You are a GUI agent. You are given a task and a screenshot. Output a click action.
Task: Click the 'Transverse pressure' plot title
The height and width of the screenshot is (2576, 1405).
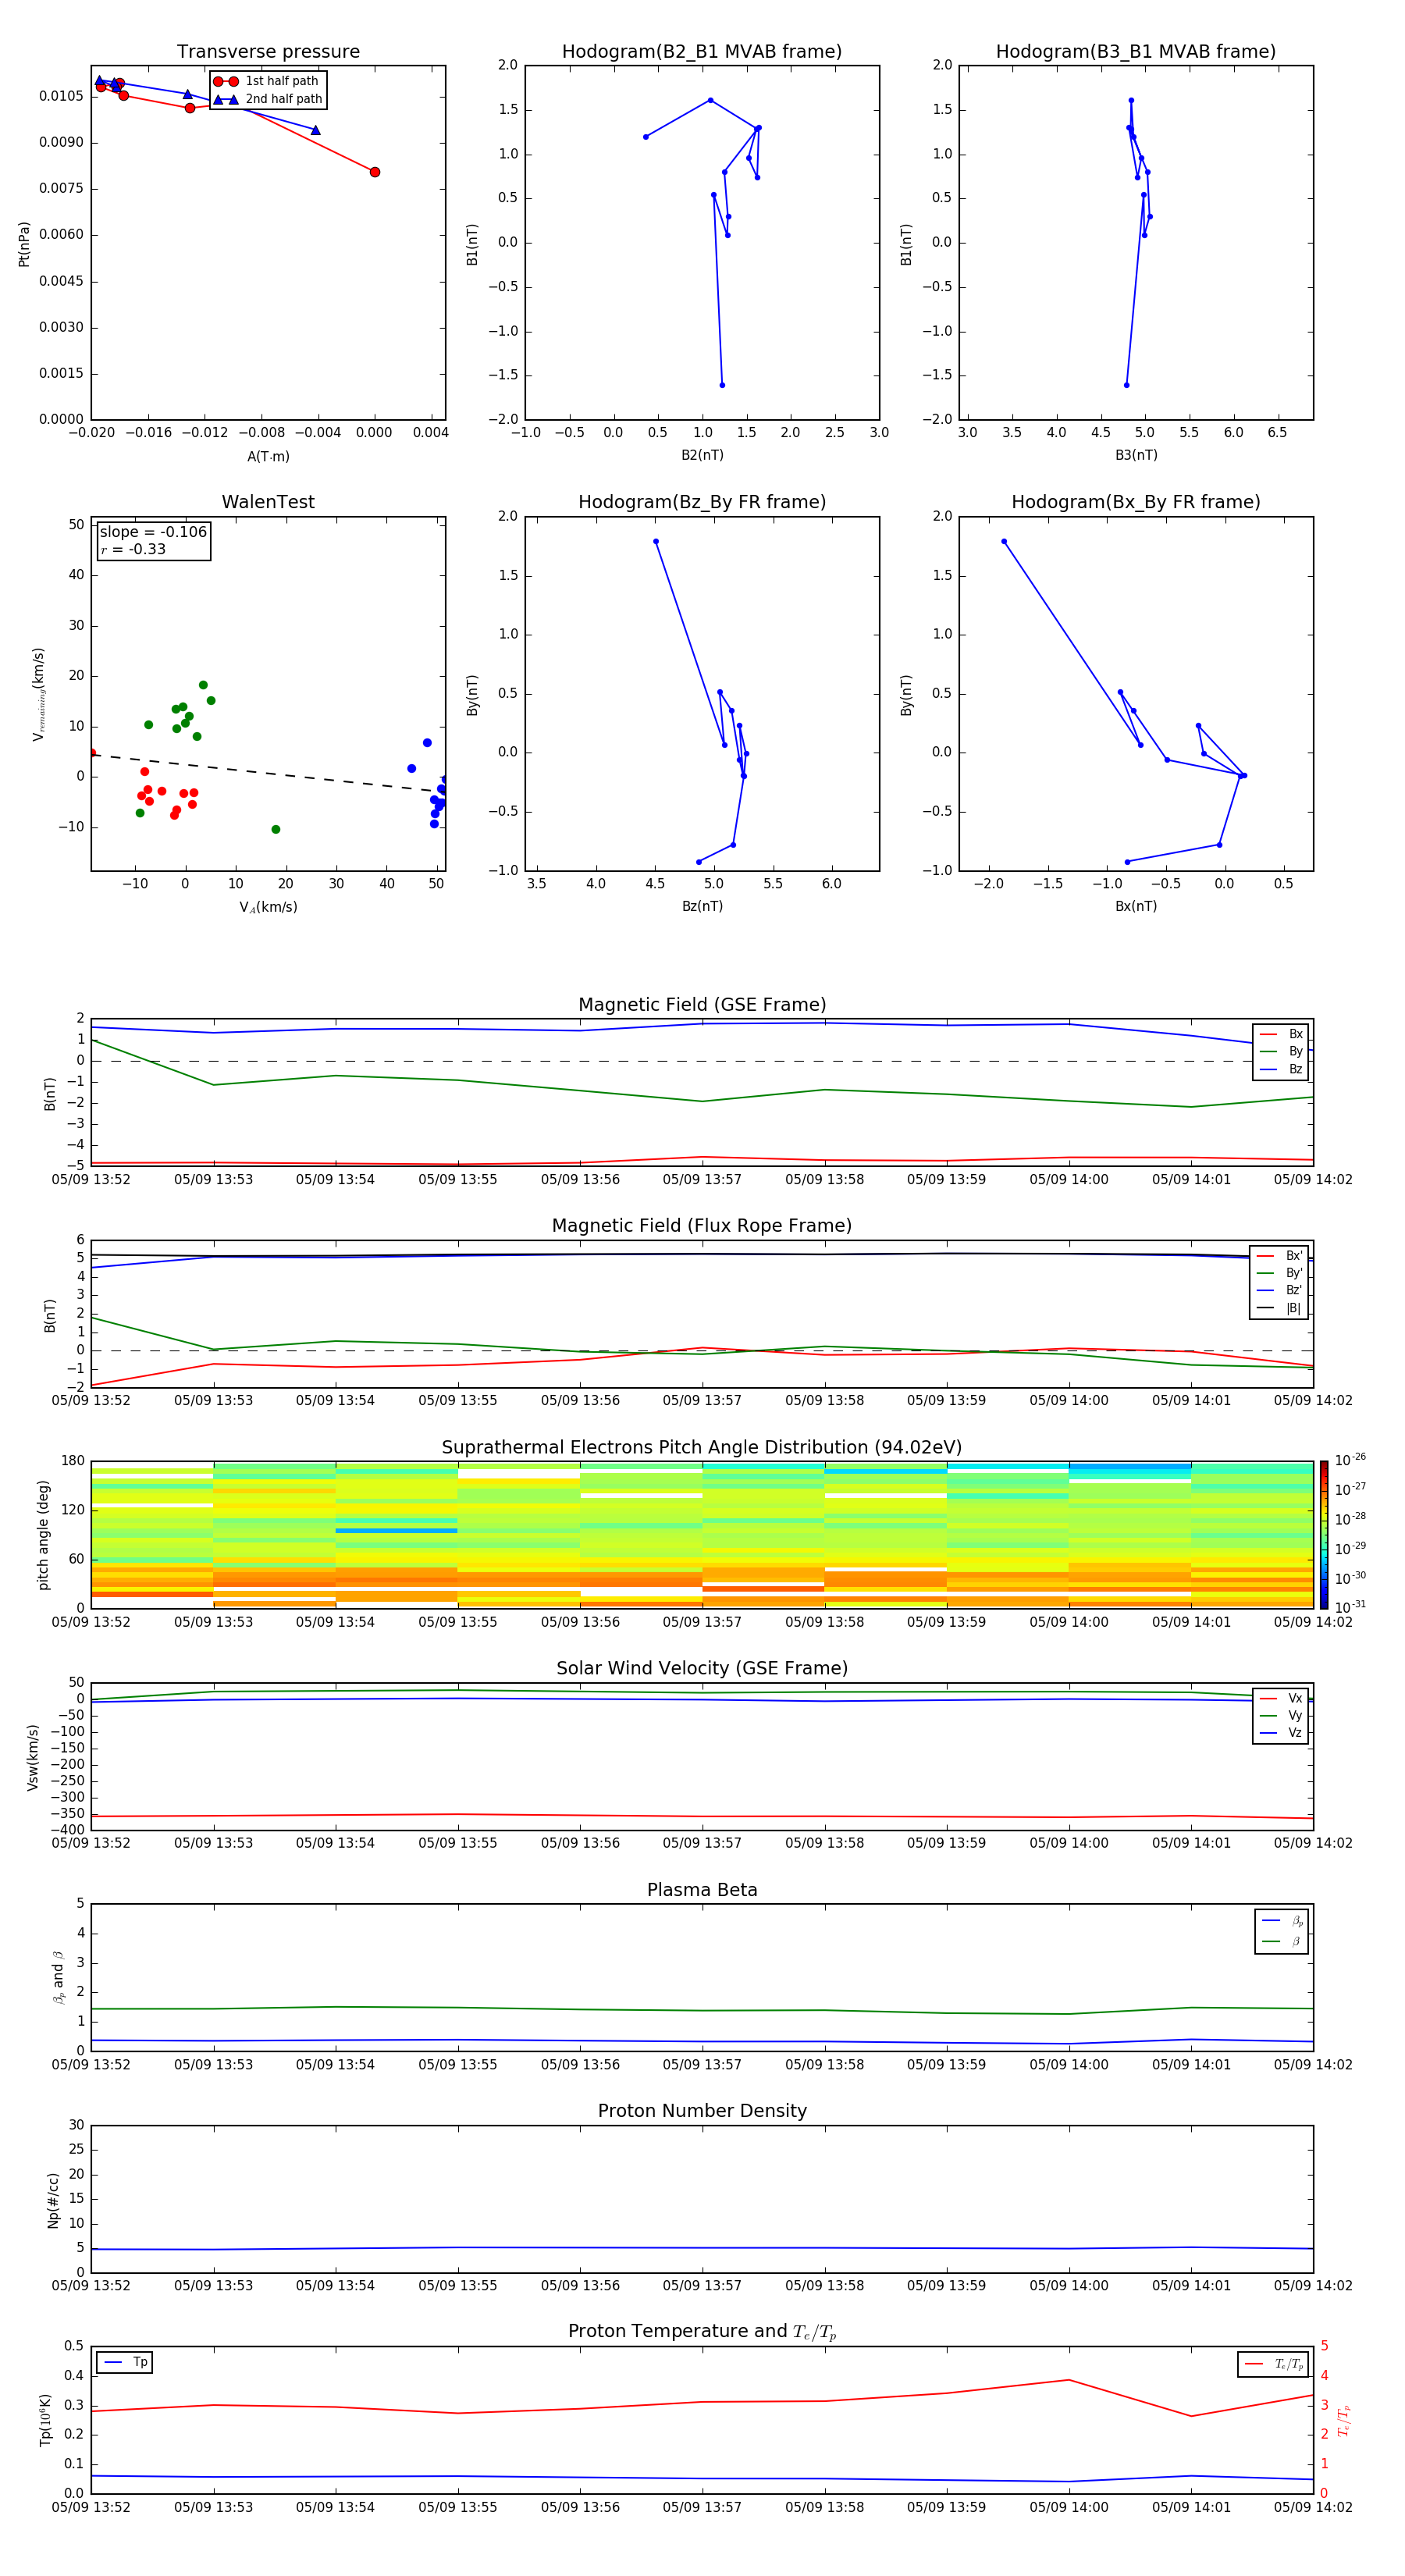268,52
